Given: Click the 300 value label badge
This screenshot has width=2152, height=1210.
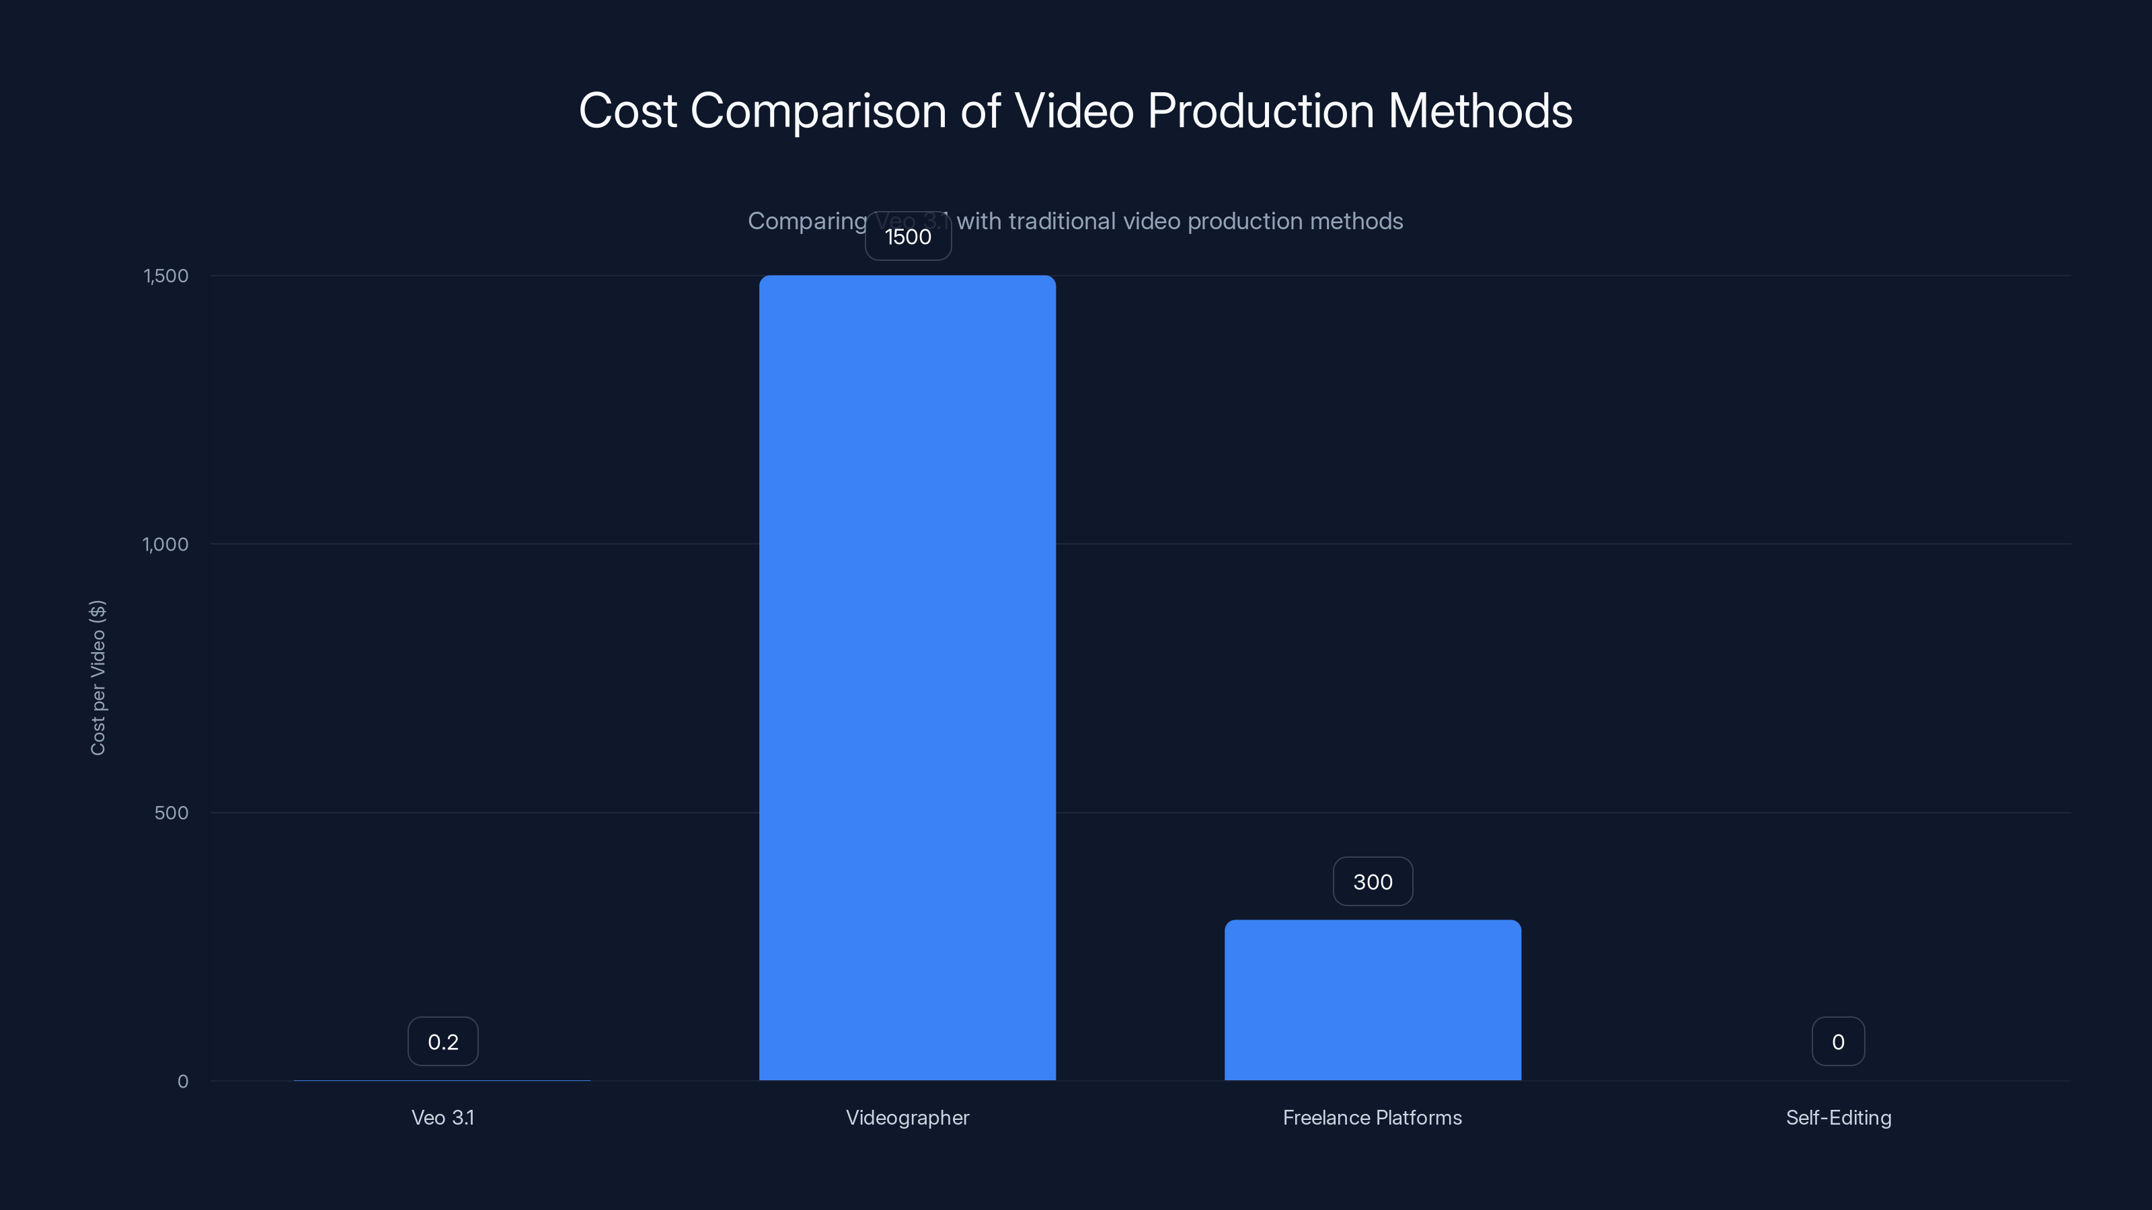Looking at the screenshot, I should [x=1373, y=881].
